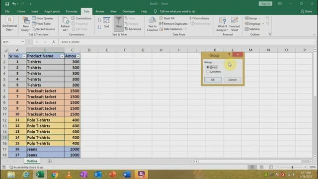Select the Columns radio button

[208, 72]
